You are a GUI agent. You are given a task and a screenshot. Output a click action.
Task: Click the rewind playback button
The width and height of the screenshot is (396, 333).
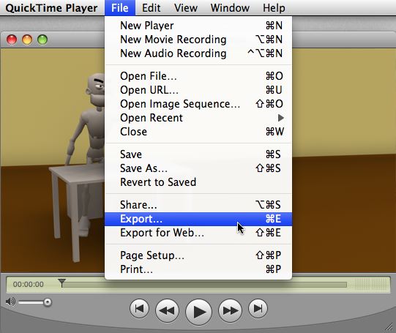tap(167, 310)
